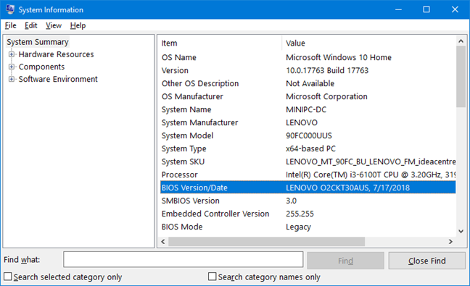Click the value 10.0.17763 Build 17763

(x=327, y=70)
